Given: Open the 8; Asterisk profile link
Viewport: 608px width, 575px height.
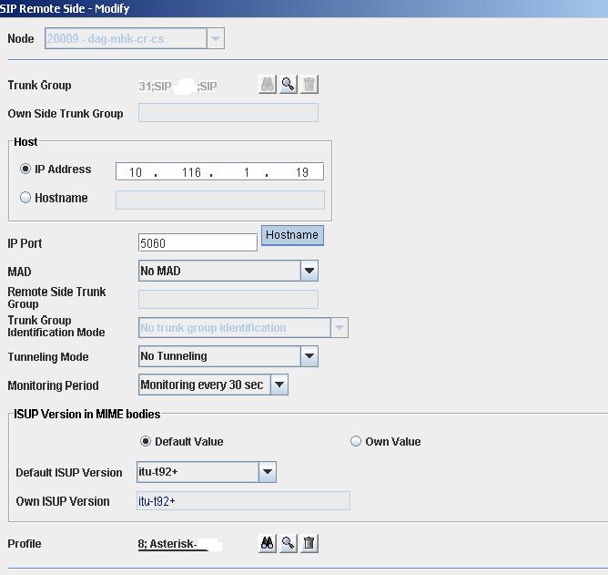Looking at the screenshot, I should 180,544.
